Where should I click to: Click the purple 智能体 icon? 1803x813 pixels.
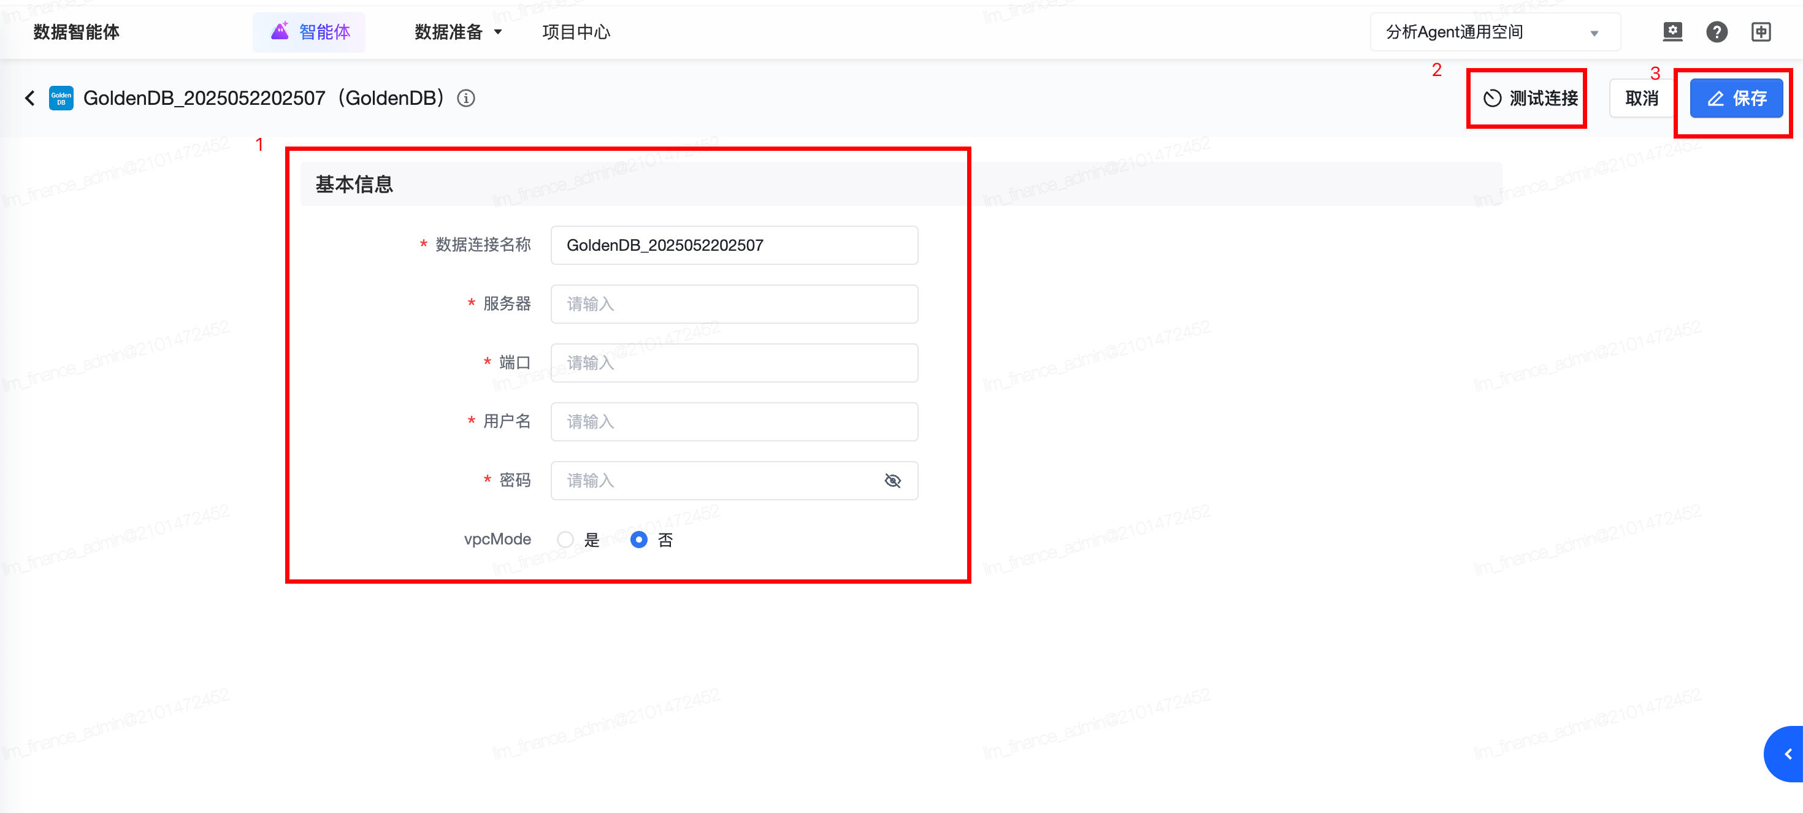coord(280,31)
